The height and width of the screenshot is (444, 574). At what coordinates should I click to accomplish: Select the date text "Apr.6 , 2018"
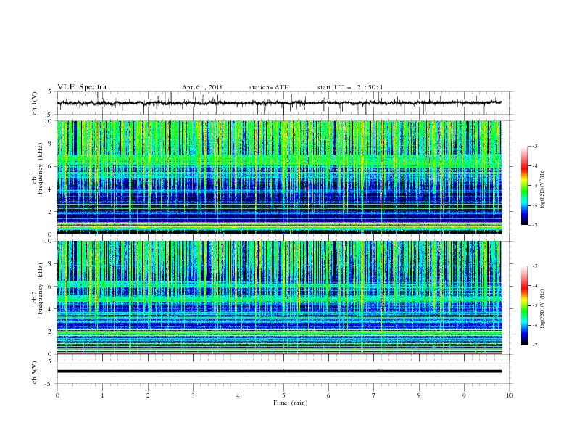[202, 87]
